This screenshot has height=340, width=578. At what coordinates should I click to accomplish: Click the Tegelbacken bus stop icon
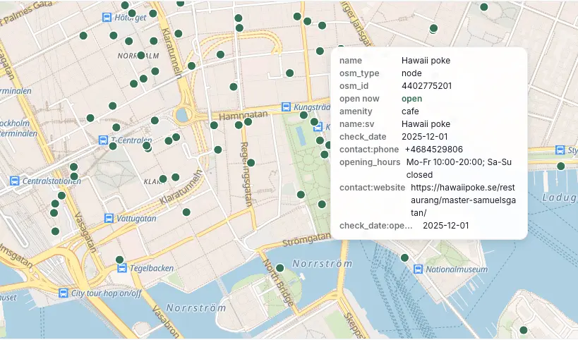(122, 268)
